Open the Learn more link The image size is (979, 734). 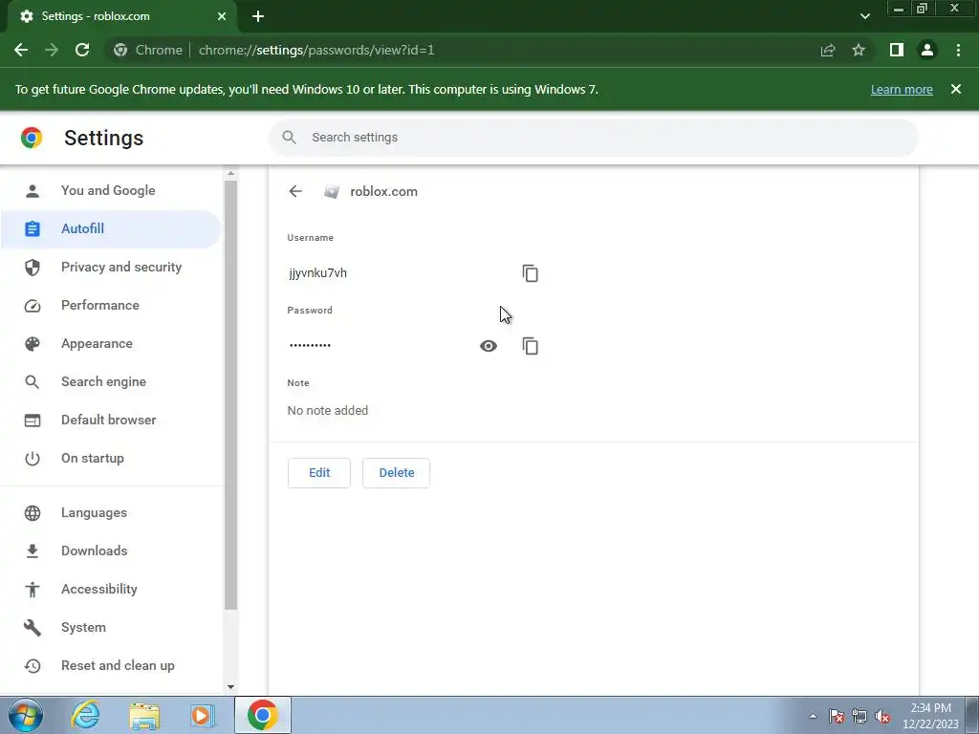902,90
